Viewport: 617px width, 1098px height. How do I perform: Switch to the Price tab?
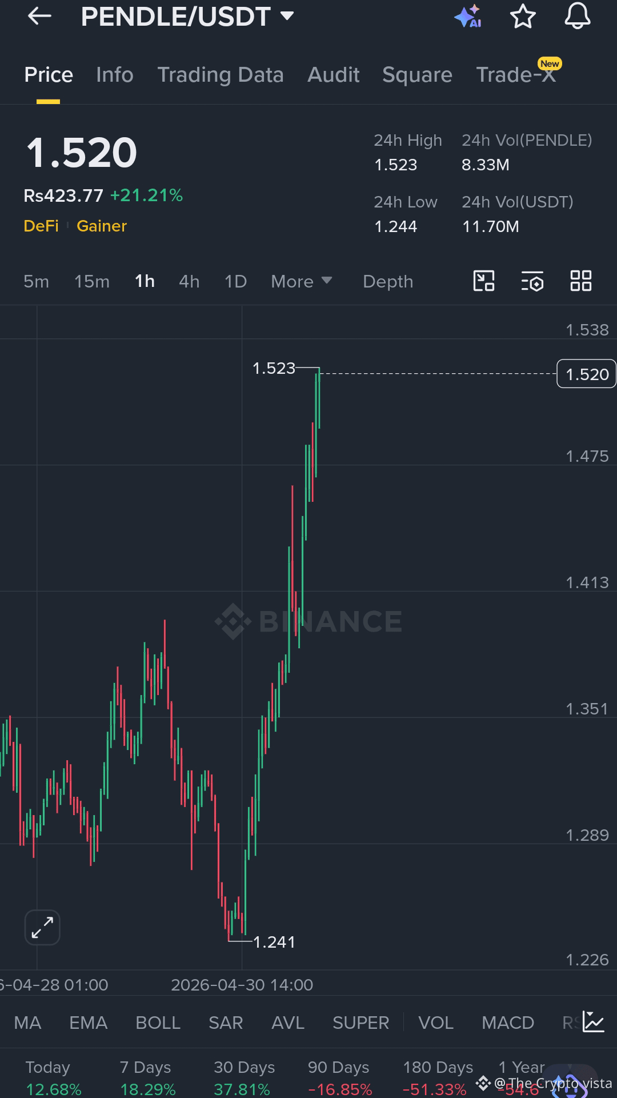pyautogui.click(x=49, y=75)
